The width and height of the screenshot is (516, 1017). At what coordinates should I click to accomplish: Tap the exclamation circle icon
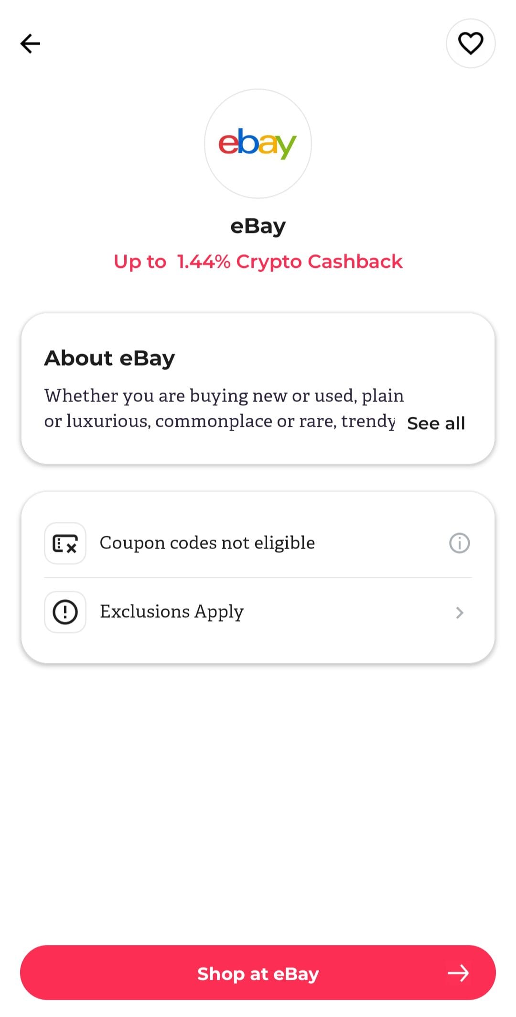pyautogui.click(x=65, y=612)
